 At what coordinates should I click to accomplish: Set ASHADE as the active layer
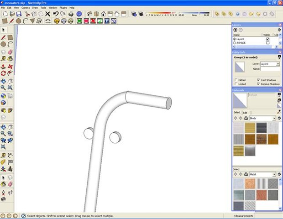(x=235, y=43)
